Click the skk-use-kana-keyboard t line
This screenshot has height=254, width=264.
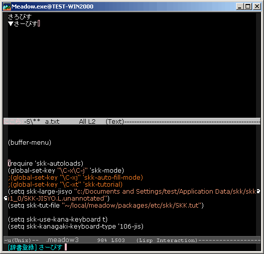coord(58,220)
